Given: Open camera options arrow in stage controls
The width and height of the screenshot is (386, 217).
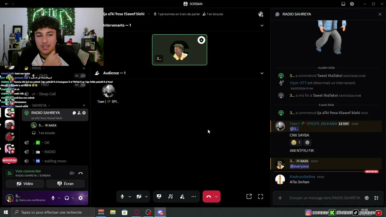Looking at the screenshot, I should pyautogui.click(x=146, y=197).
